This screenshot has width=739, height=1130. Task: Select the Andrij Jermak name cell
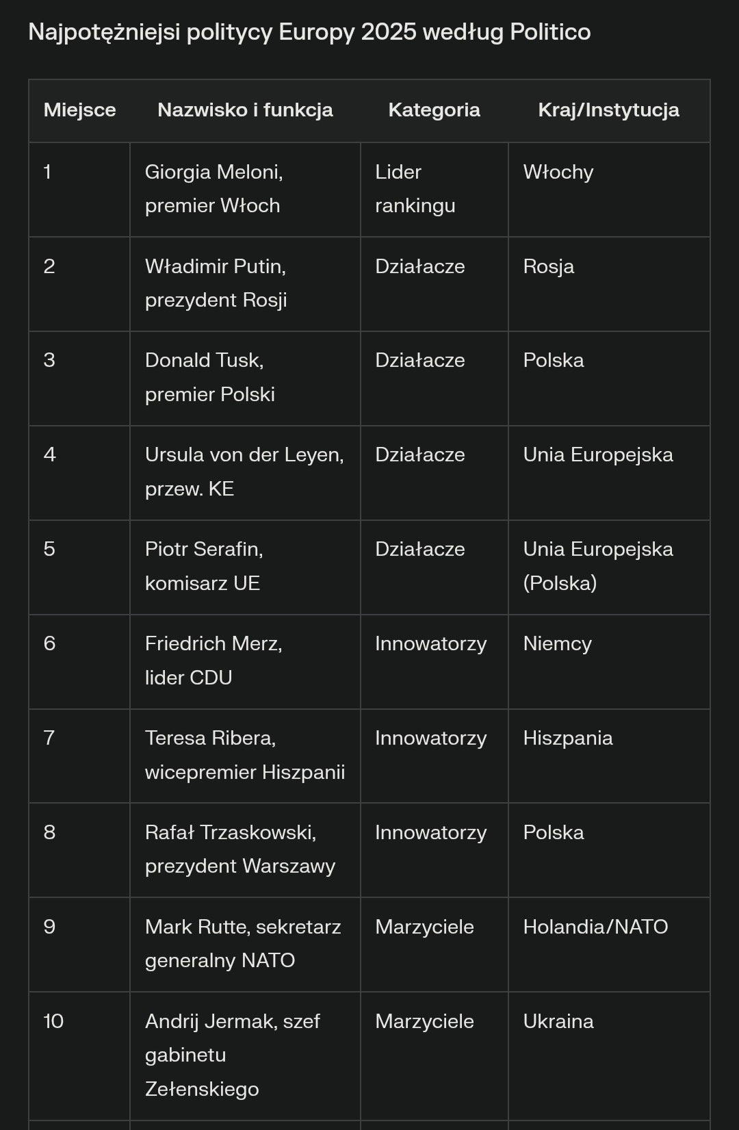(232, 1055)
